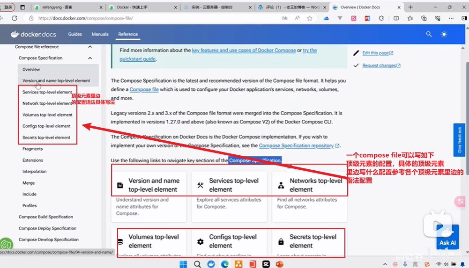Image resolution: width=469 pixels, height=268 pixels.
Task: Follow the Request changes link
Action: point(381,65)
